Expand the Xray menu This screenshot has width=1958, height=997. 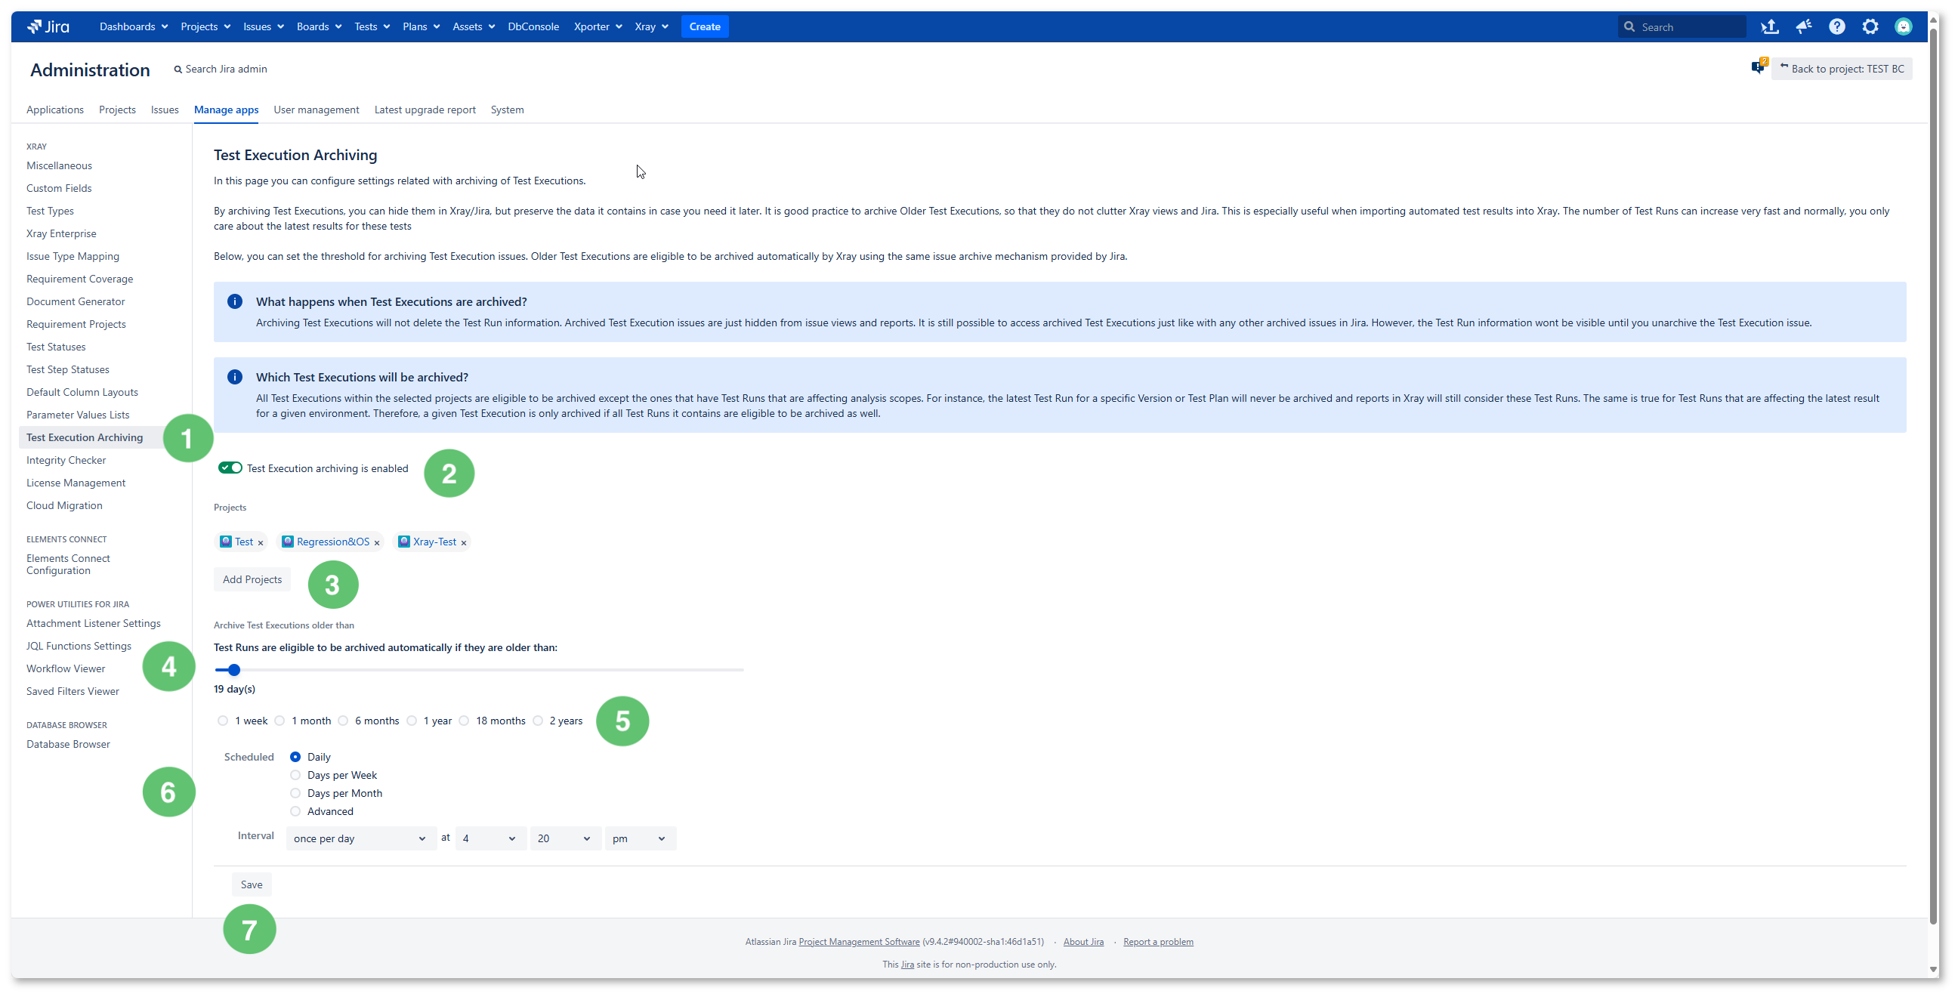point(651,26)
